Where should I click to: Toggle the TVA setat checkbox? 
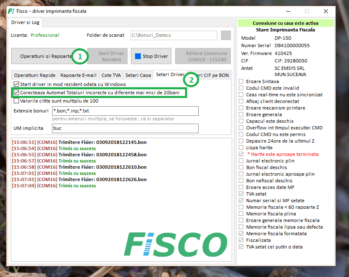pos(241,194)
